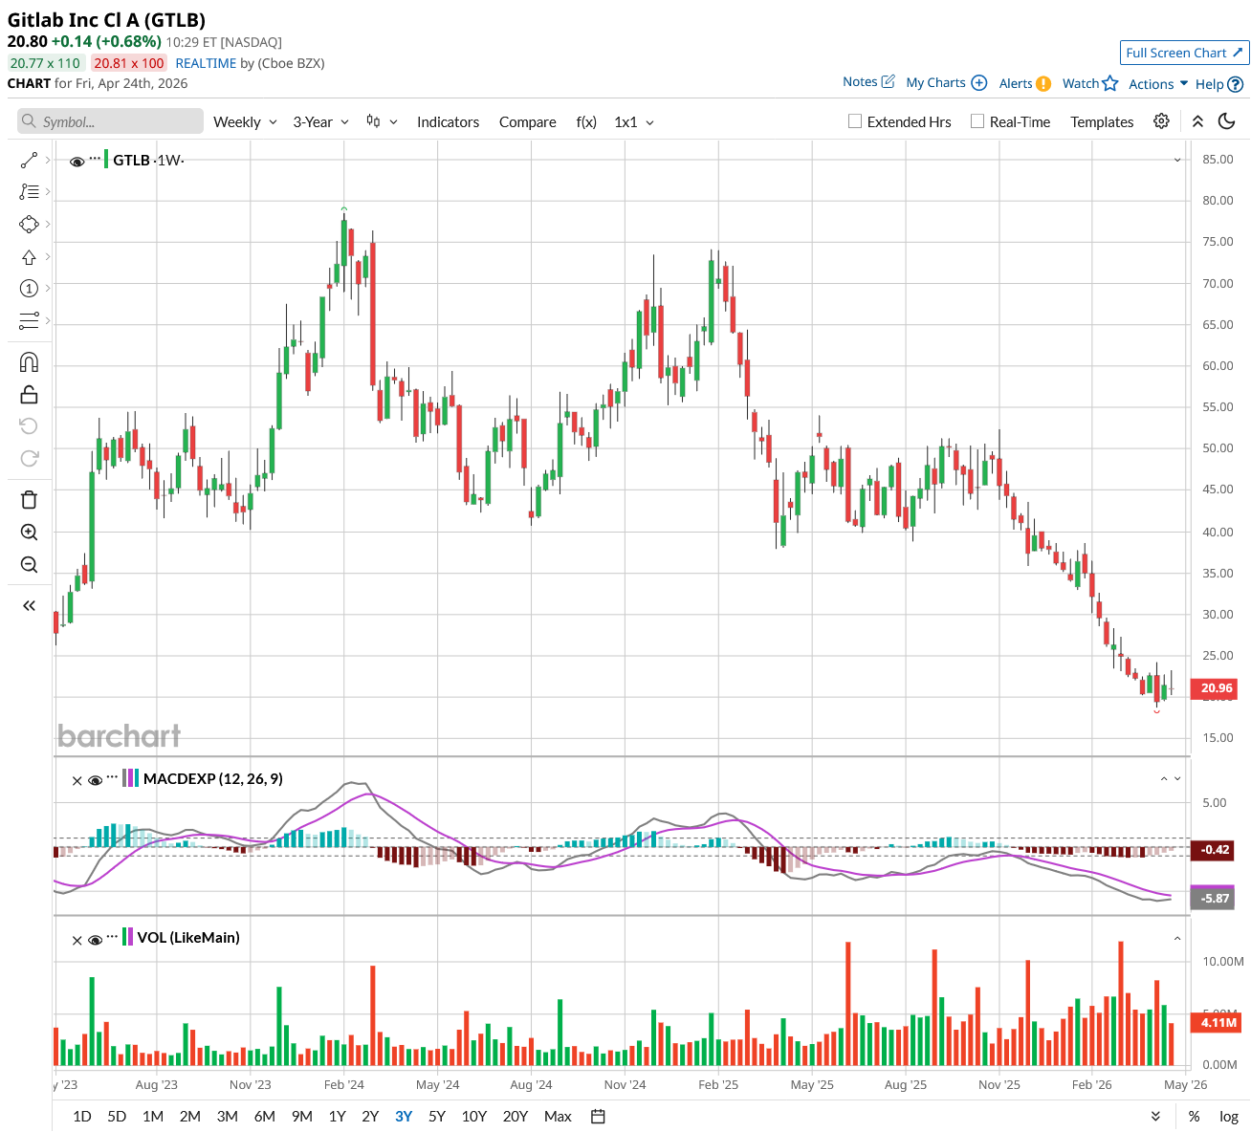Select the trend line drawing tool
Viewport: 1251px width, 1132px height.
[29, 161]
